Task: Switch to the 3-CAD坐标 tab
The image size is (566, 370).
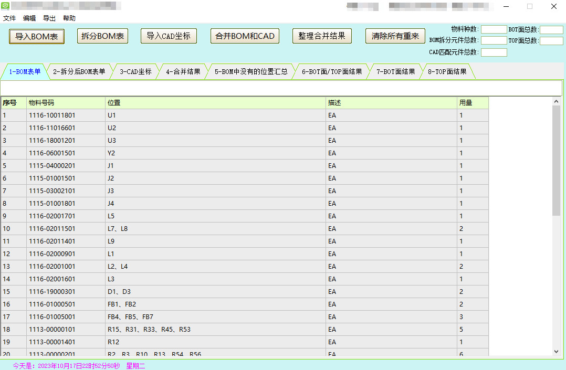Action: click(135, 72)
